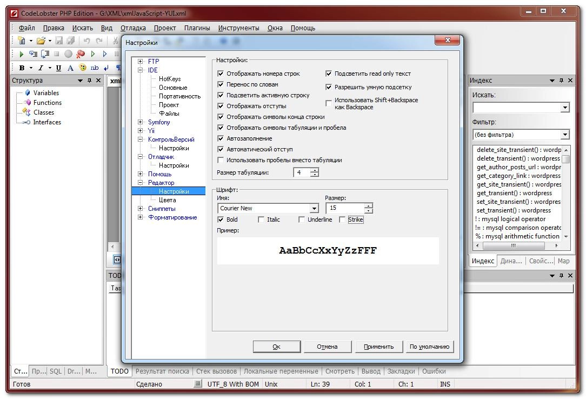Expand the FTP tree node

[x=140, y=61]
